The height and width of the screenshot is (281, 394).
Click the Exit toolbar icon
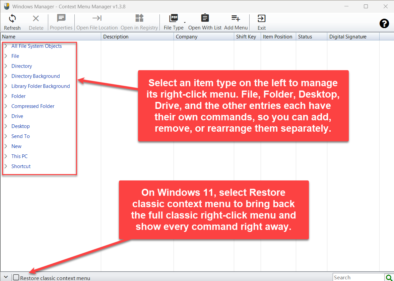point(262,18)
